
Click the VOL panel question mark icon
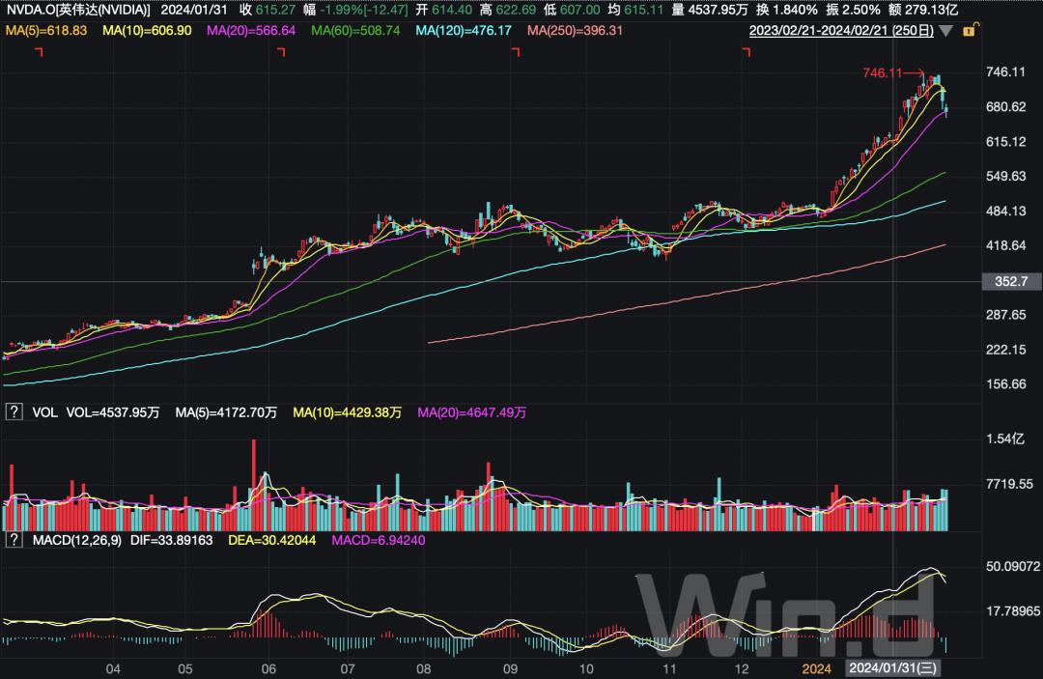[x=14, y=412]
